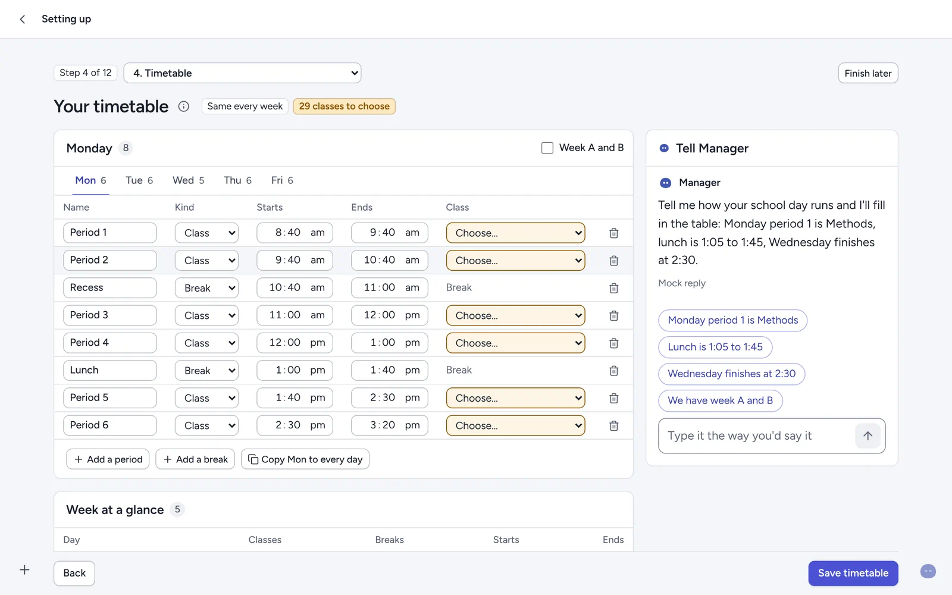Switch to the Thu tab
952x595 pixels.
pos(237,180)
